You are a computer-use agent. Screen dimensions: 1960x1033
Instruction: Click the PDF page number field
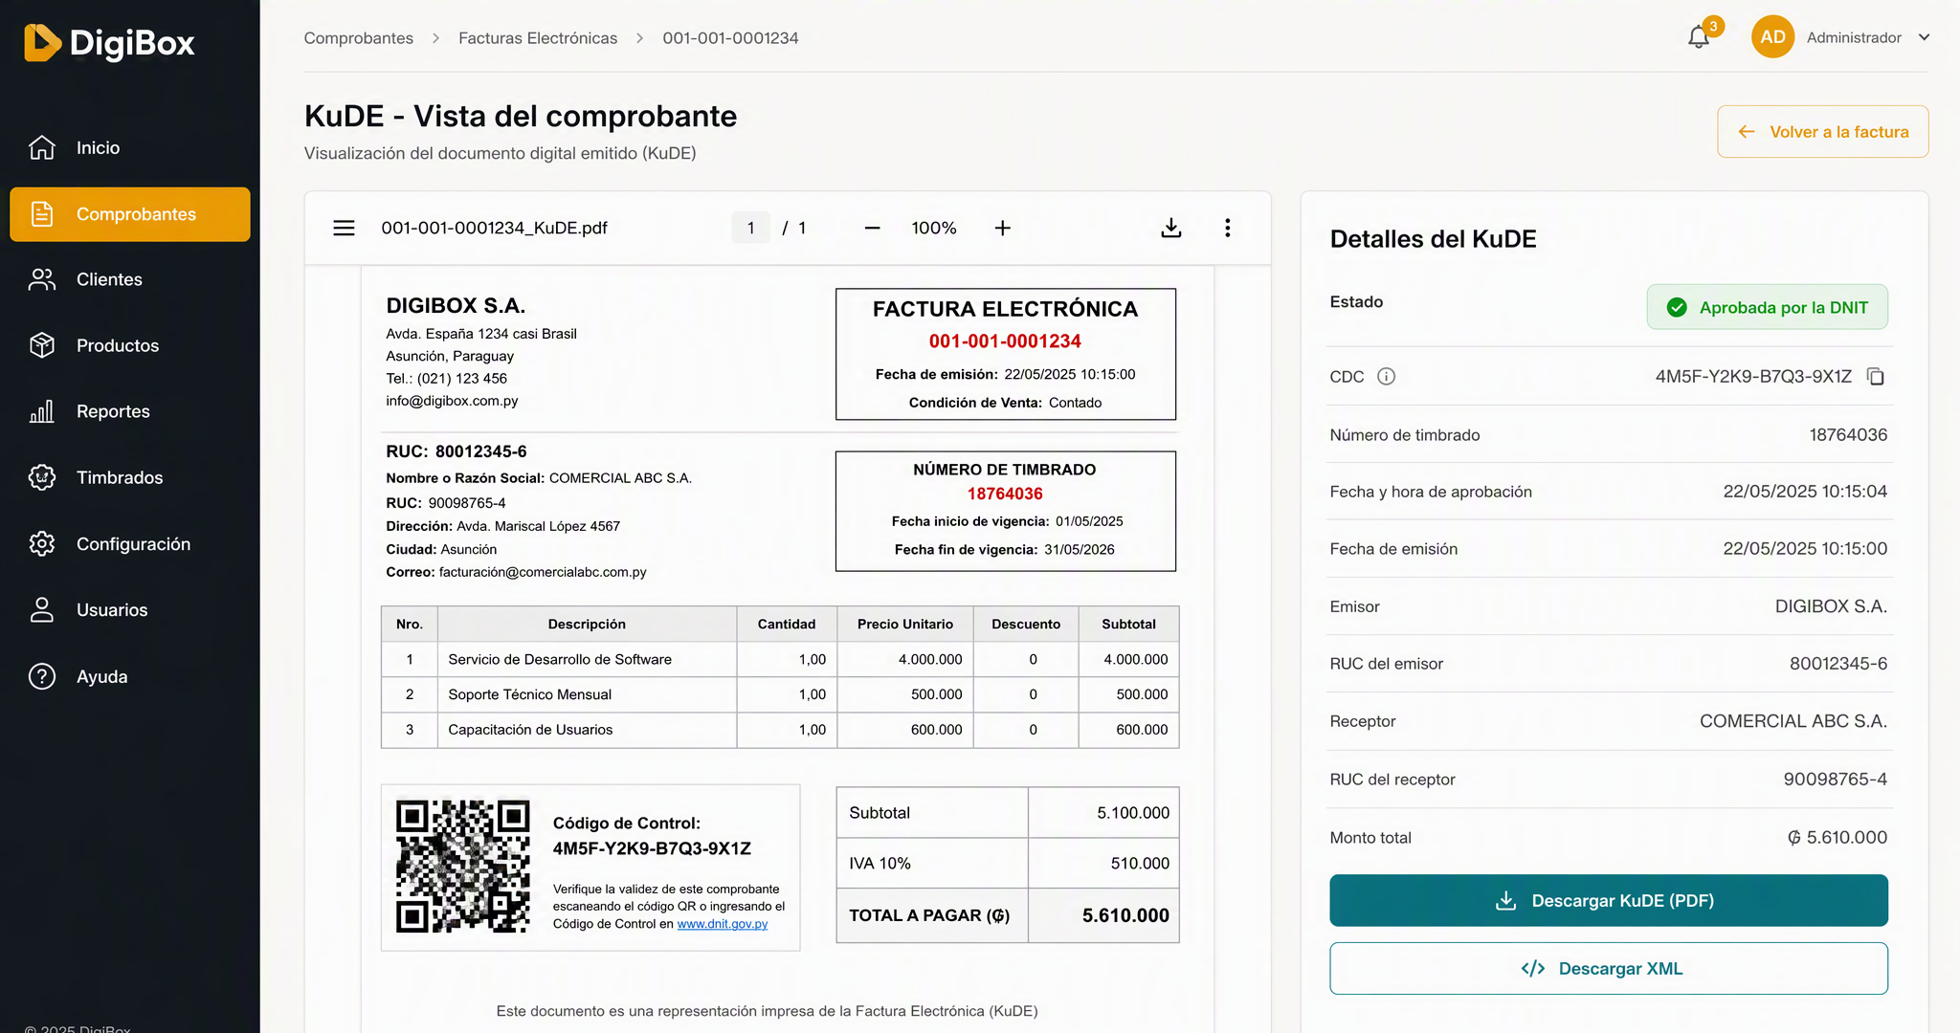(750, 228)
